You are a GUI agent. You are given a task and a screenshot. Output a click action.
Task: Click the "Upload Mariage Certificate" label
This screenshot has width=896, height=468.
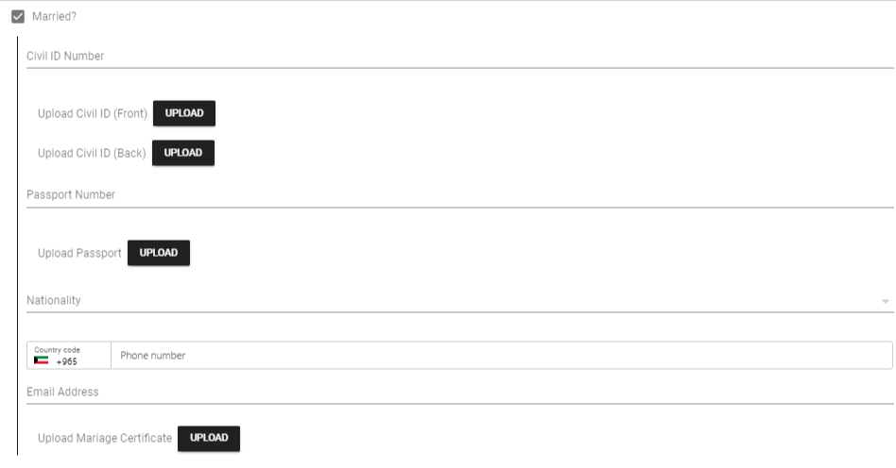105,438
